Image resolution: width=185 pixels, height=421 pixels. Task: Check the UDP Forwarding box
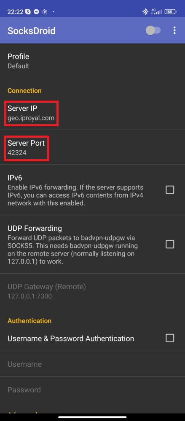170,244
